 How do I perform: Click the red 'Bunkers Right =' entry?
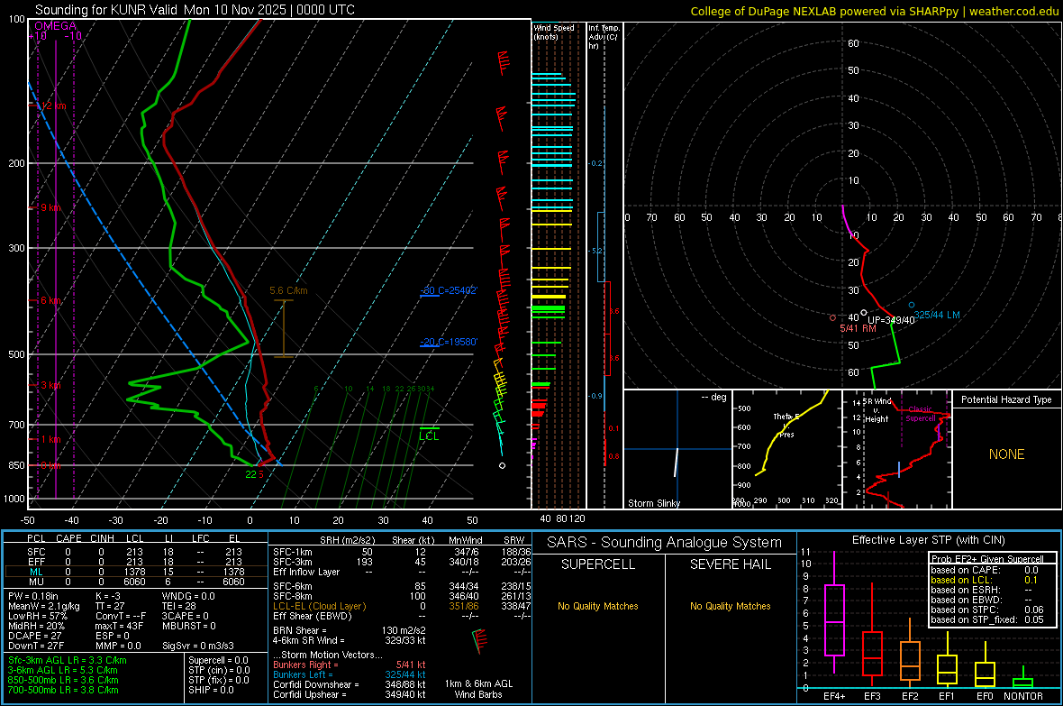click(x=350, y=665)
